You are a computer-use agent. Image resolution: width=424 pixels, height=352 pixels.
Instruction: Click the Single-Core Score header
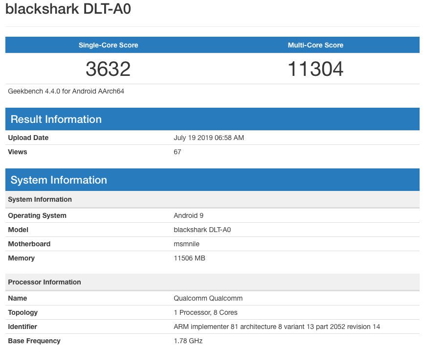click(108, 45)
